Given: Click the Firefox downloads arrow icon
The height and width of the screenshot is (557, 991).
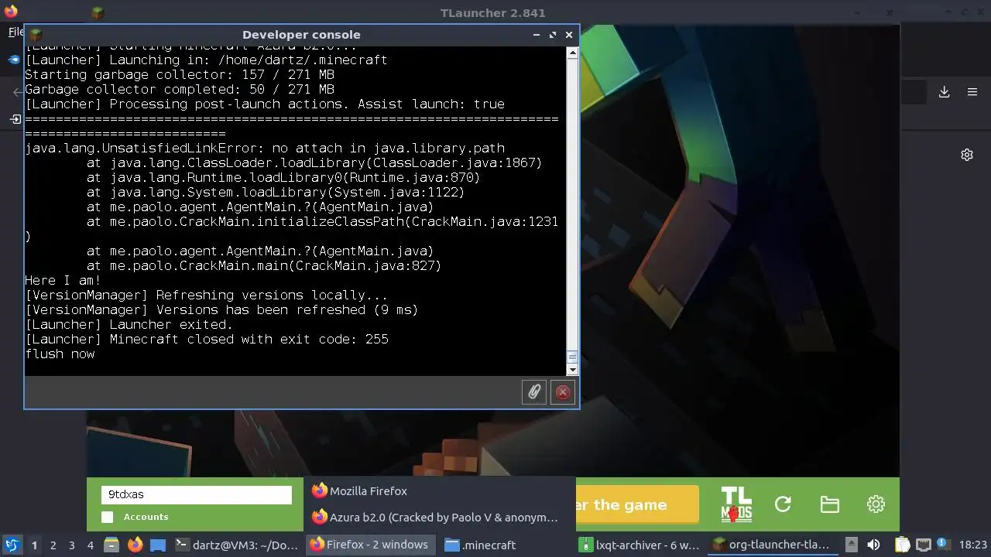Looking at the screenshot, I should [945, 92].
